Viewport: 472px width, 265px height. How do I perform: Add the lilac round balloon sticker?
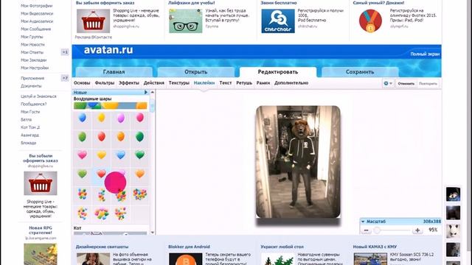pos(121,118)
